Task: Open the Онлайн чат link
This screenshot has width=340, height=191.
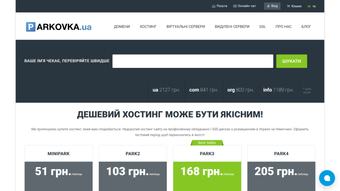Action: (247, 6)
